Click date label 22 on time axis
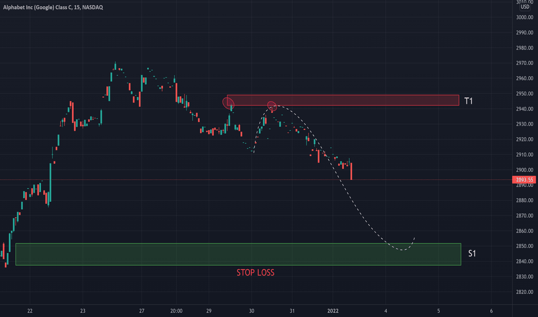 tap(30, 311)
